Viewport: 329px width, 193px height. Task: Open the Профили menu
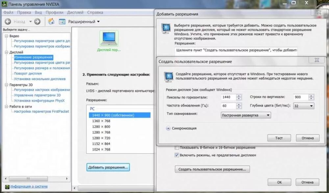pos(54,12)
